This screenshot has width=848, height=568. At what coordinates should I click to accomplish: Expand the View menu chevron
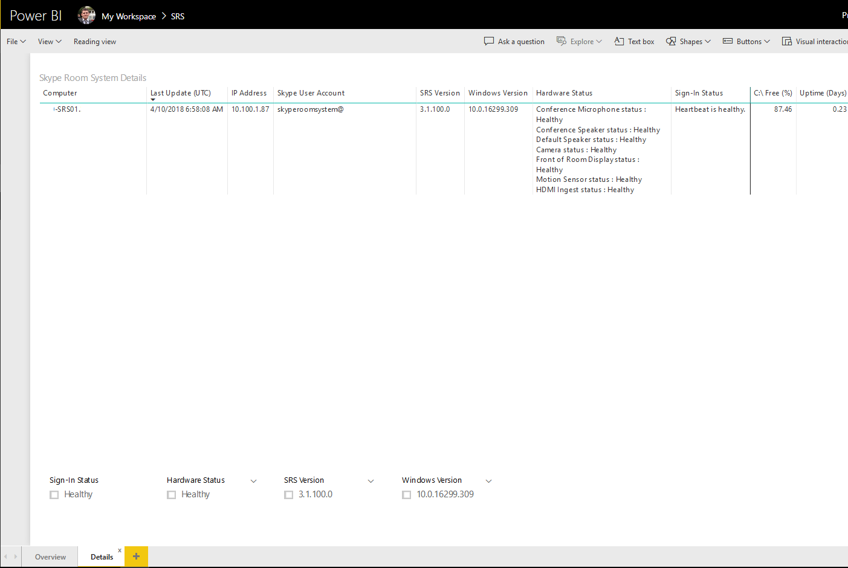coord(59,42)
